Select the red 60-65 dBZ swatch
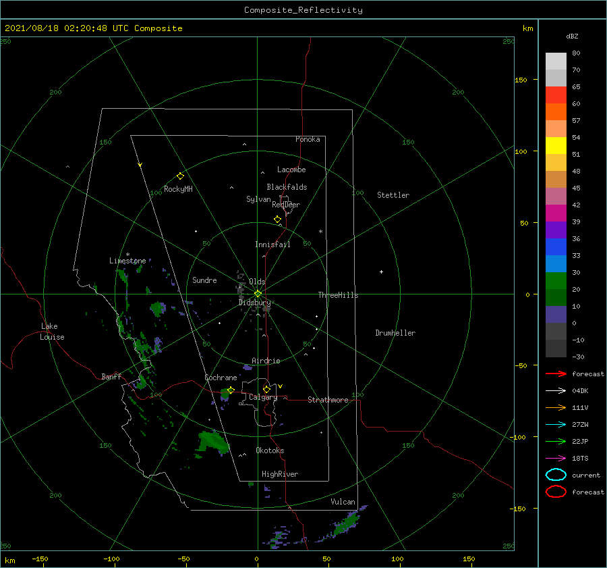607x568 pixels. click(556, 95)
